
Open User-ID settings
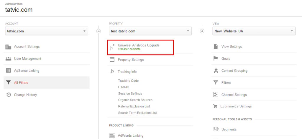124,87
